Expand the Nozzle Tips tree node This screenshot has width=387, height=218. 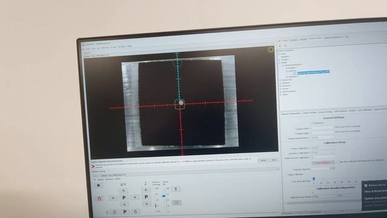coord(280,80)
